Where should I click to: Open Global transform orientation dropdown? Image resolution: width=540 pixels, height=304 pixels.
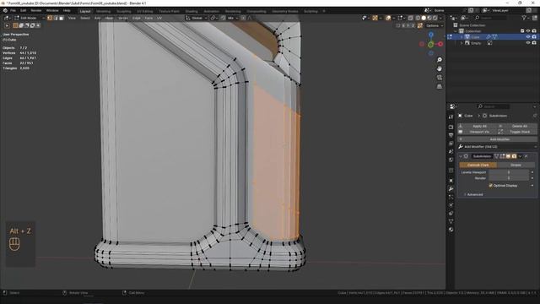197,18
